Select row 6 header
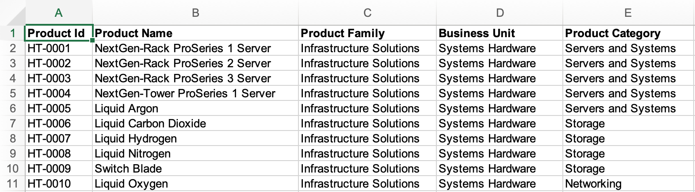The width and height of the screenshot is (695, 192). point(12,108)
